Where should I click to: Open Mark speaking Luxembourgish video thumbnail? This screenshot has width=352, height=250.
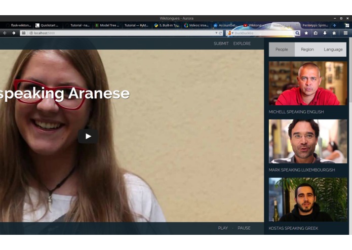[x=308, y=141]
